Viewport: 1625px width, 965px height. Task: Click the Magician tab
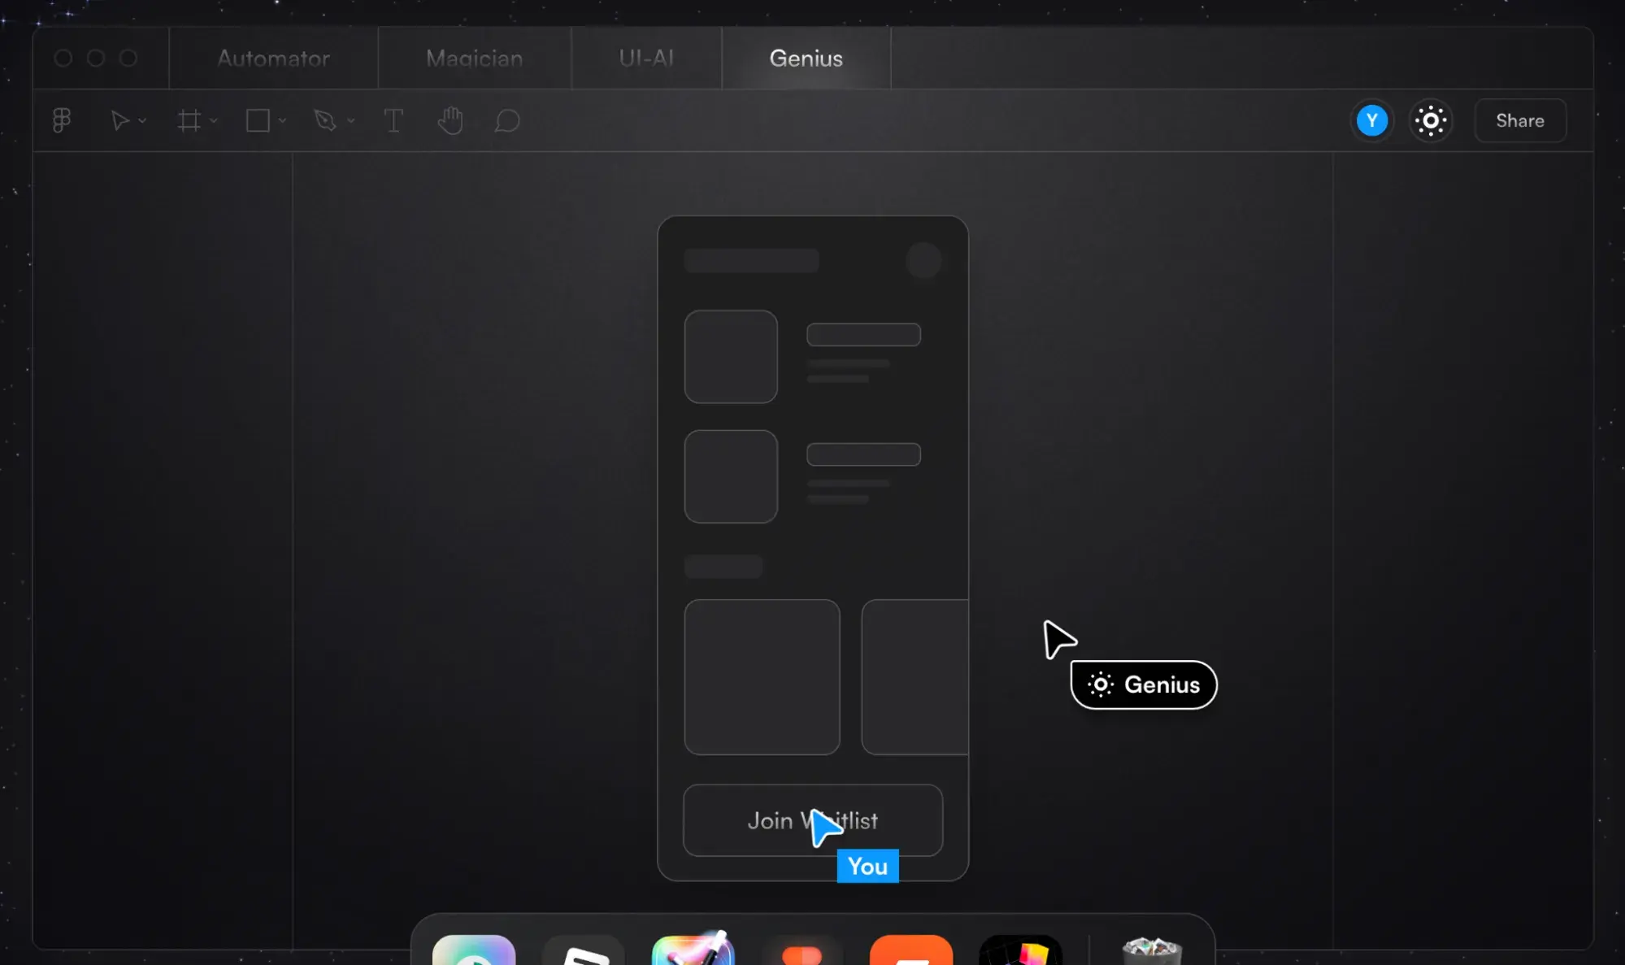474,58
